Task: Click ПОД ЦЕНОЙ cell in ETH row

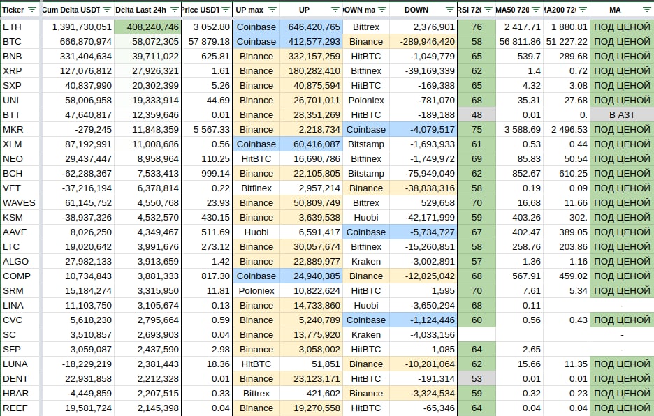Action: pos(622,27)
